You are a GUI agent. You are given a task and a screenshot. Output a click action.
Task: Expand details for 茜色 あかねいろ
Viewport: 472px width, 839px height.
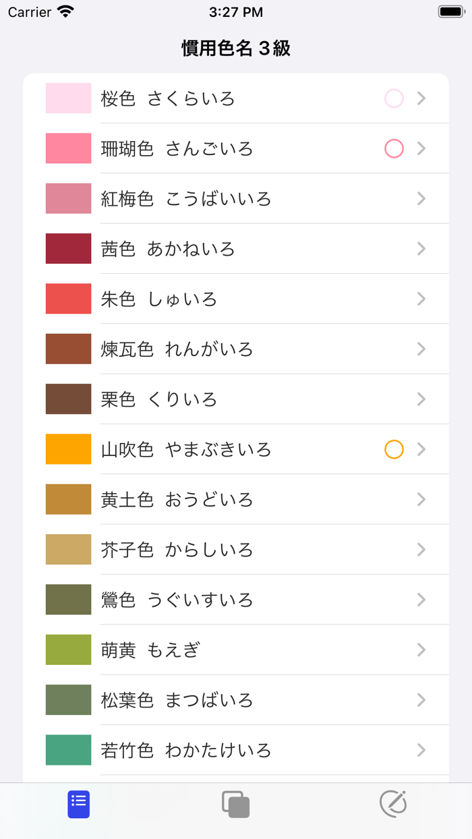tap(421, 248)
